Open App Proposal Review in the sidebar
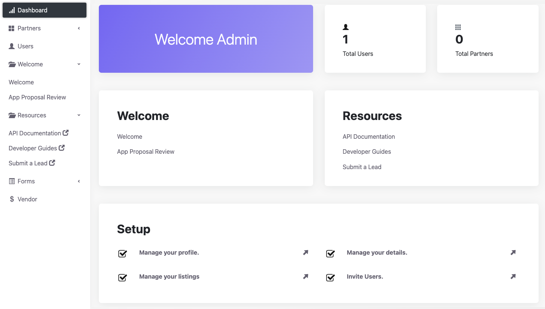 coord(37,97)
